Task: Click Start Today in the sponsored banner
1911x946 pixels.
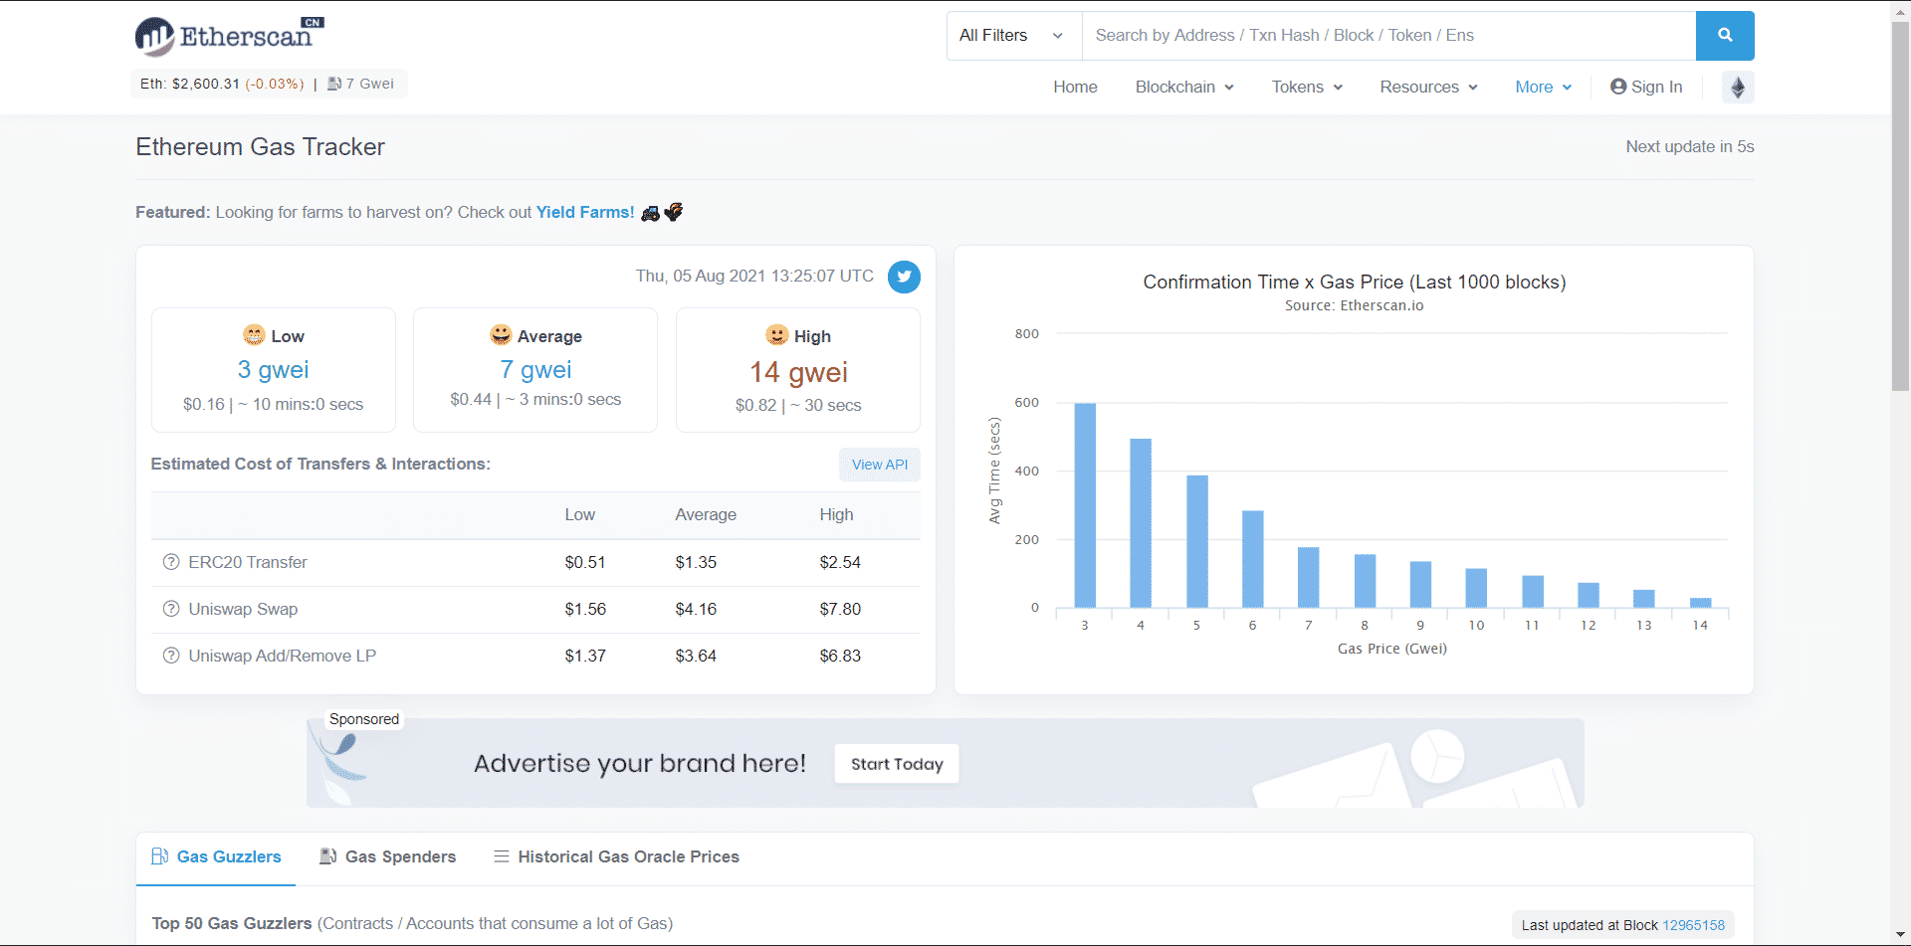Action: tap(897, 764)
